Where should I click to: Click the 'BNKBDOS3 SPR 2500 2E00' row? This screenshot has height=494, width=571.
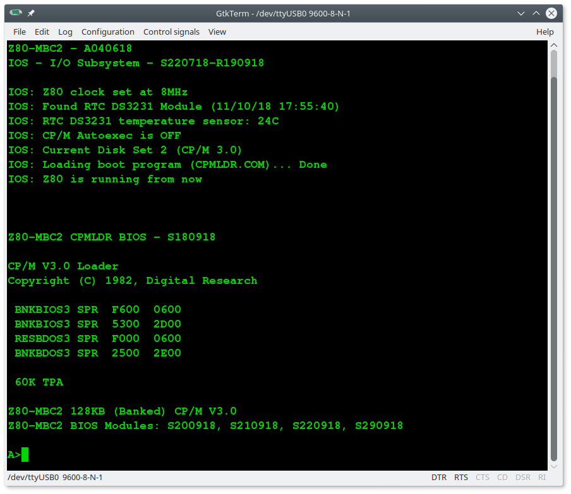coord(98,353)
